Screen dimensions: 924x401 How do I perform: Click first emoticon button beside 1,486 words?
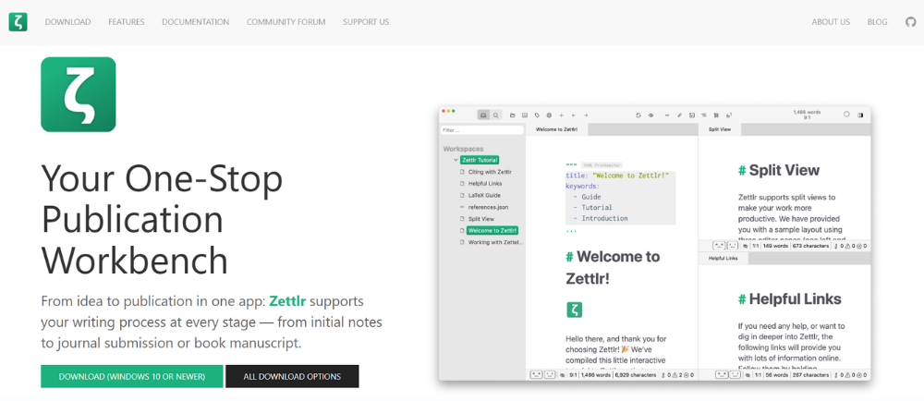536,375
